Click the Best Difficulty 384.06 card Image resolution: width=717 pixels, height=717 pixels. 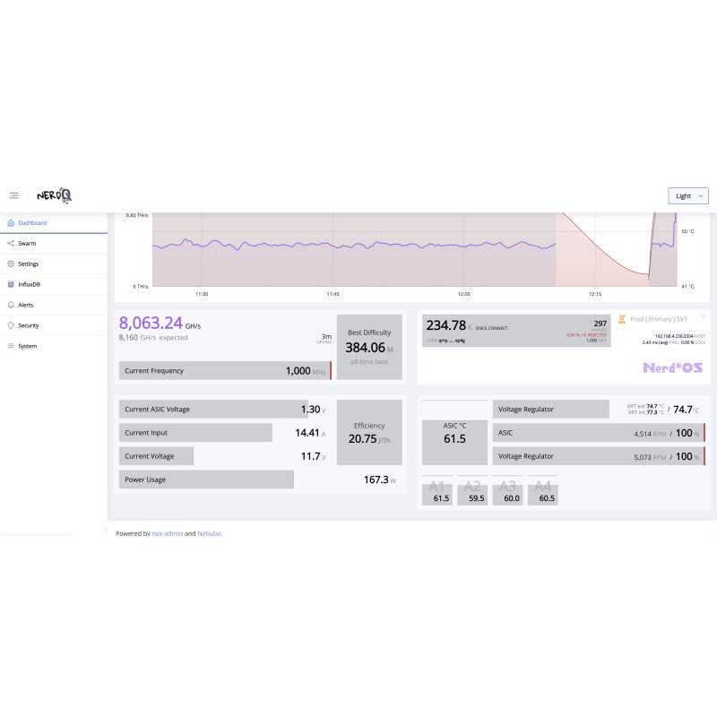pyautogui.click(x=369, y=347)
